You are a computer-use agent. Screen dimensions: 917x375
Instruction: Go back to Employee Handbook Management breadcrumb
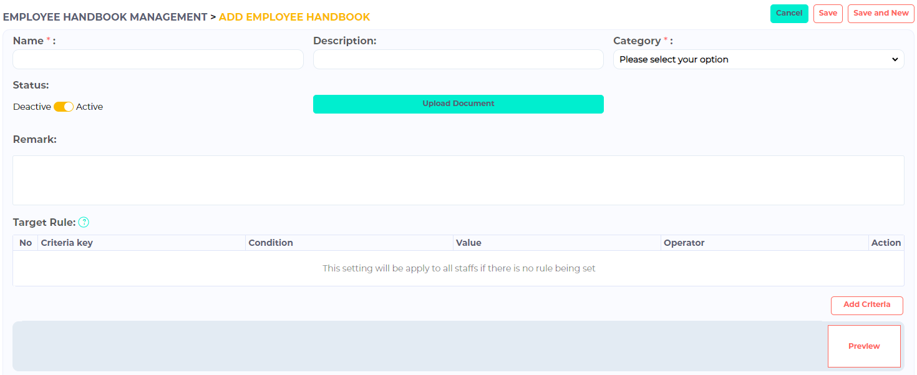[105, 17]
